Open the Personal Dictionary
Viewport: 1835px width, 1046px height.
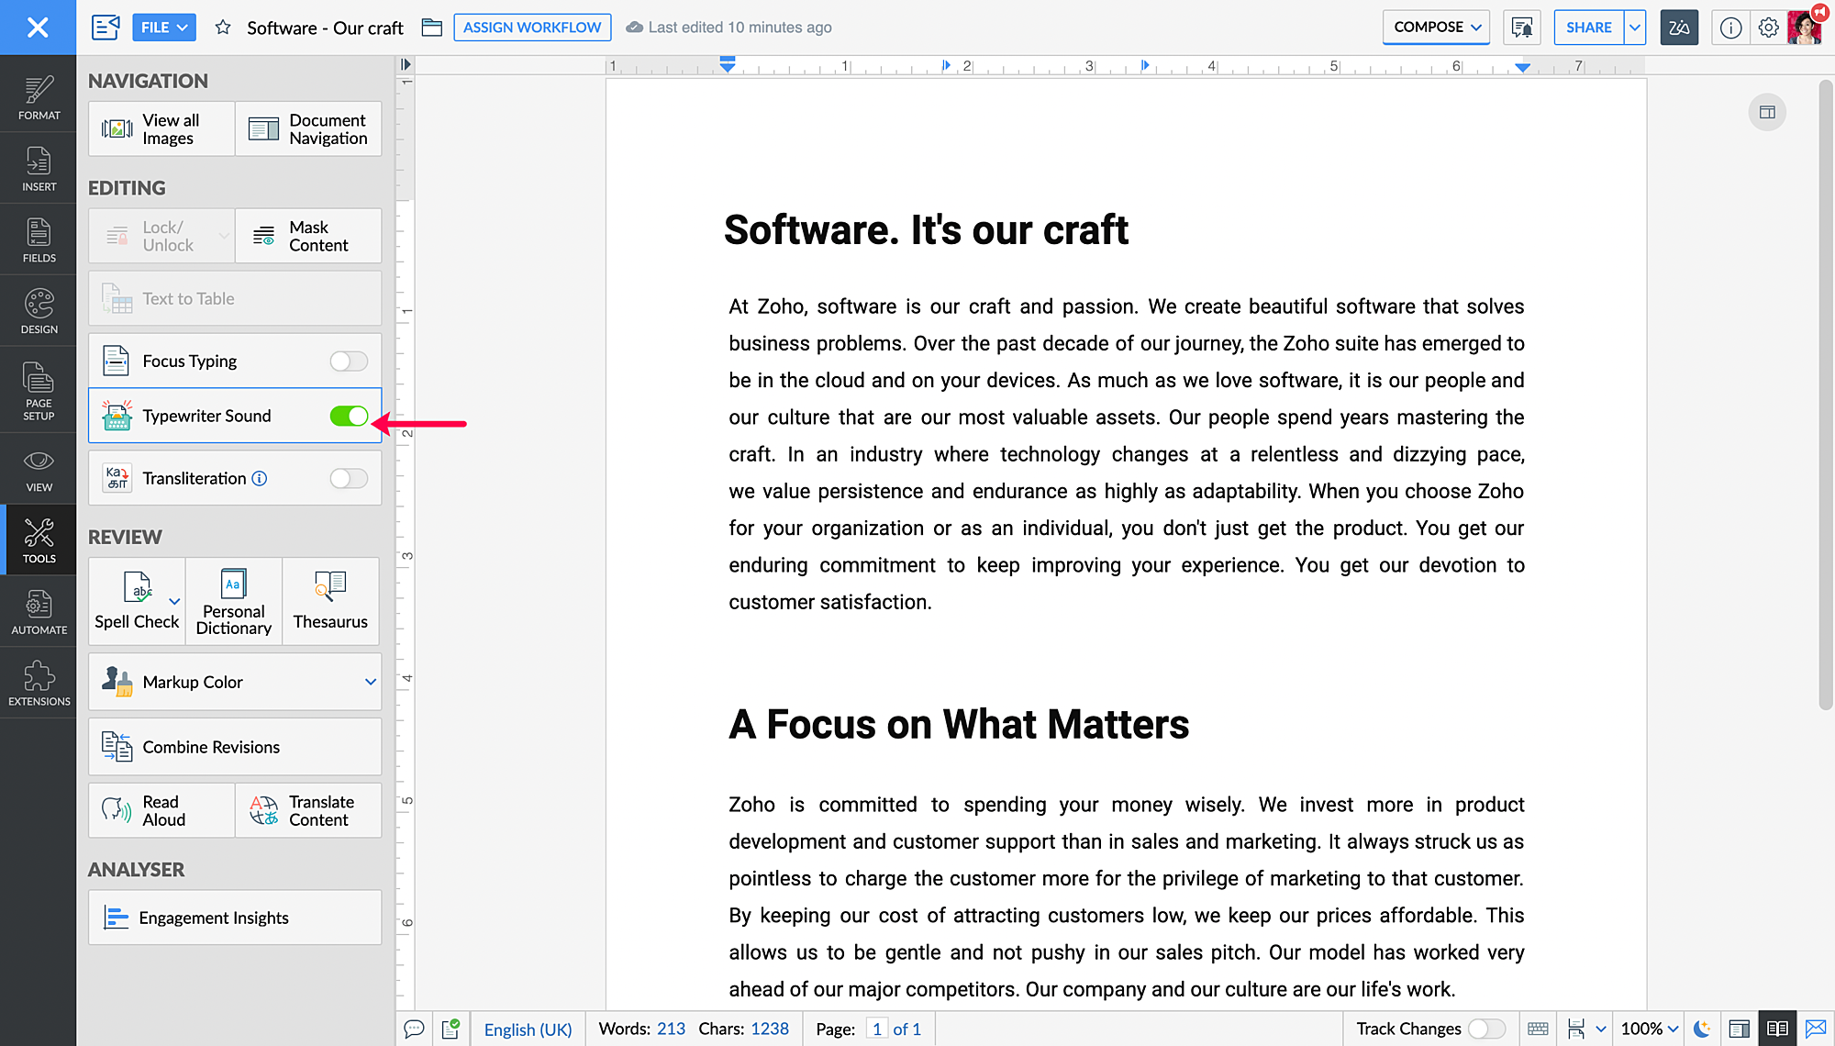233,601
